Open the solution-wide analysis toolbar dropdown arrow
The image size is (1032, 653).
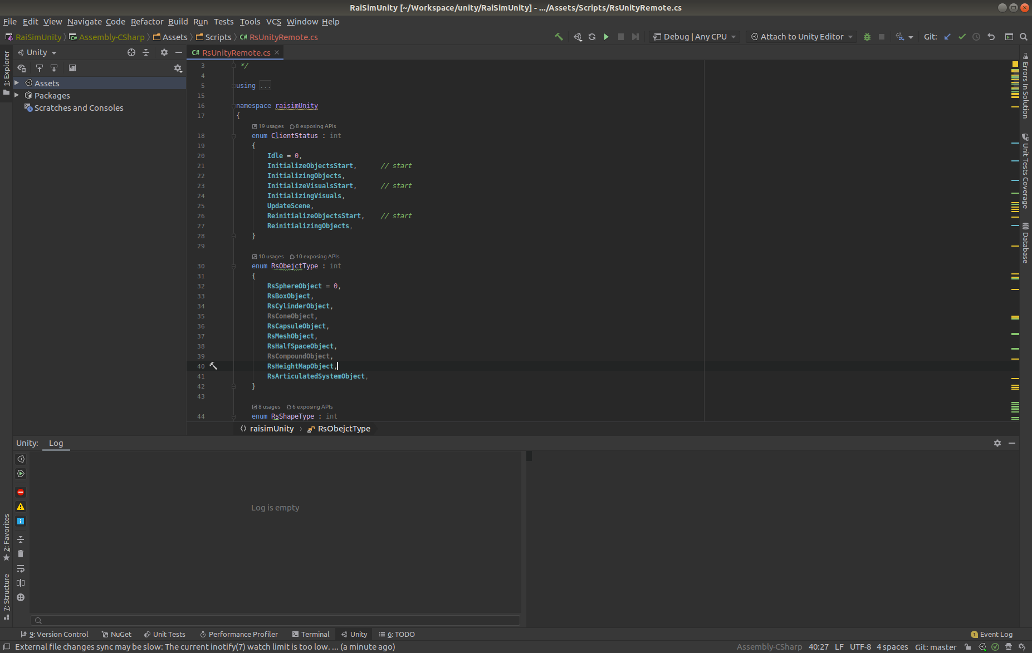[911, 37]
